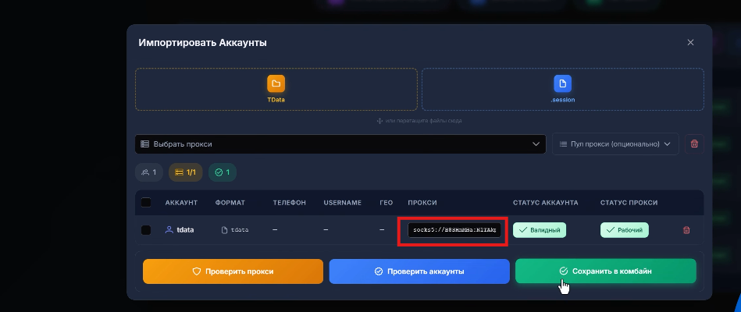Click the Телефон column header

[289, 203]
